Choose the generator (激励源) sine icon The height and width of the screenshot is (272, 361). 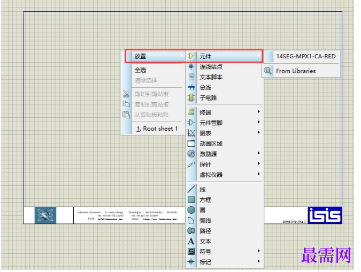191,154
